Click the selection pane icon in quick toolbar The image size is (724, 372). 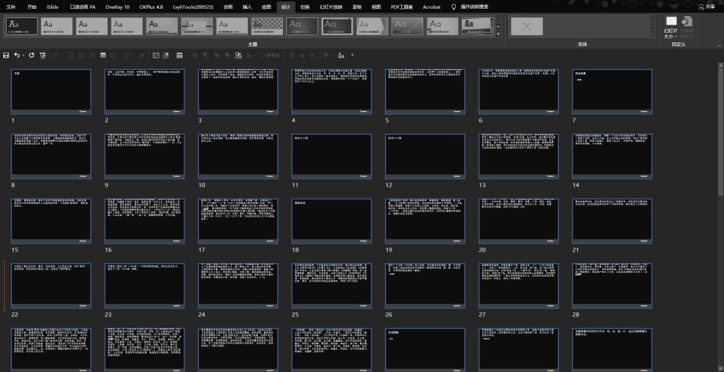tap(238, 56)
